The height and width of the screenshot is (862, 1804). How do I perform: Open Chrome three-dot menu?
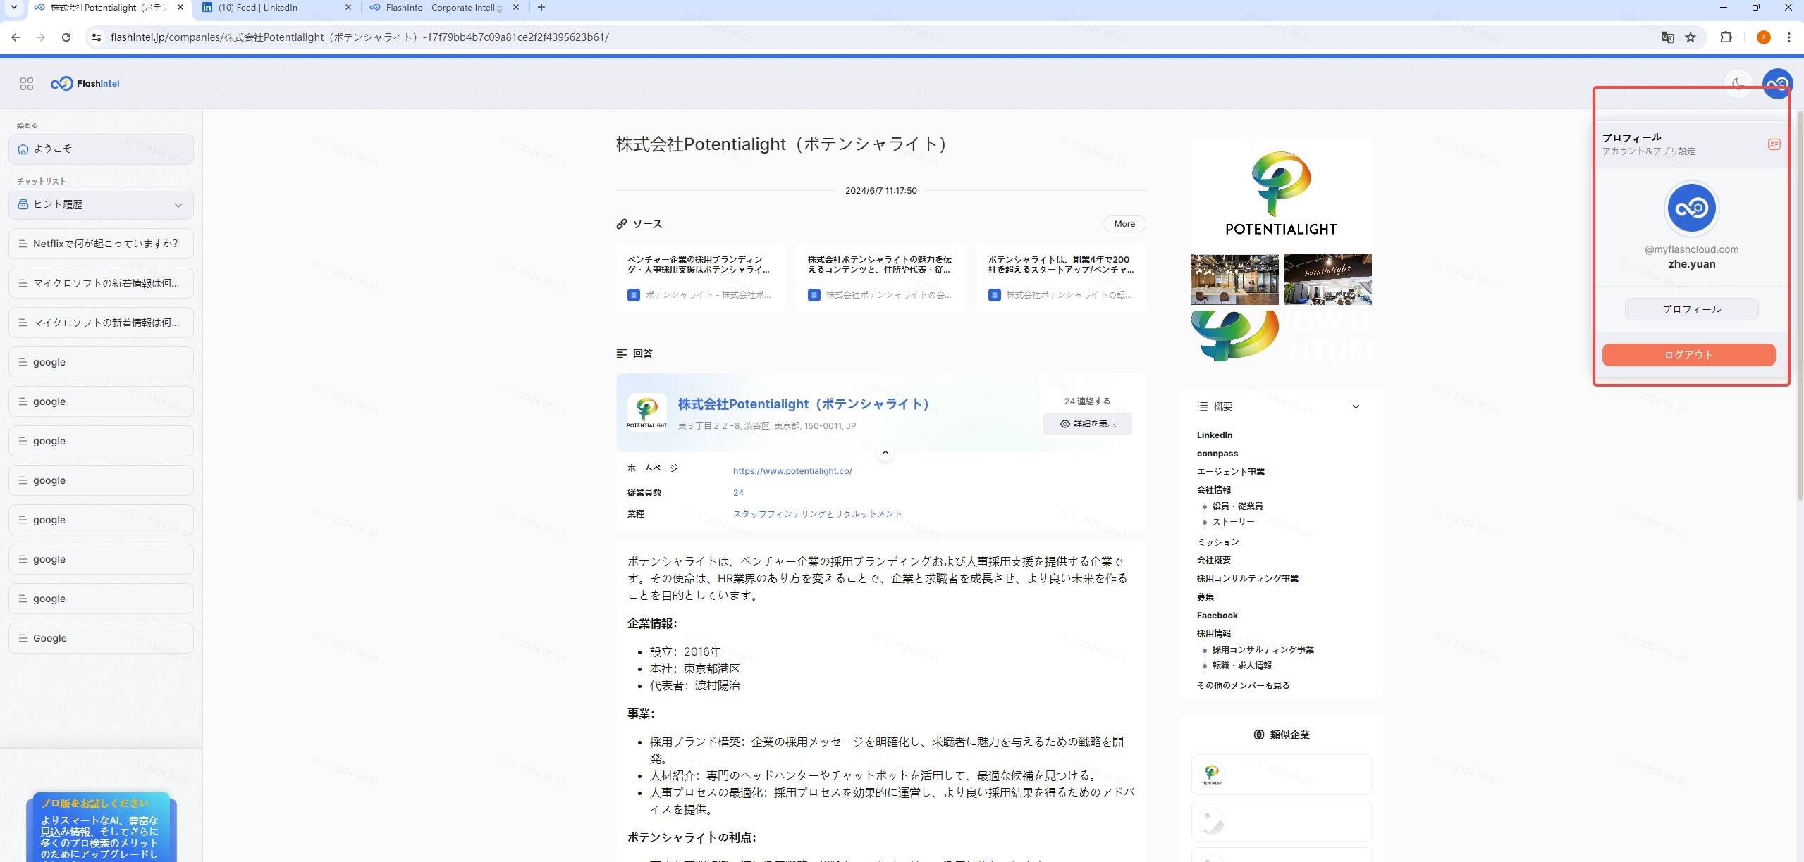pos(1788,37)
